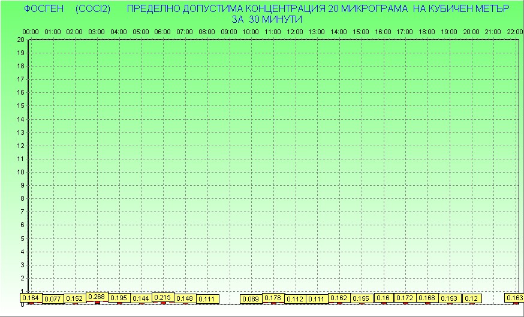Click the y-axis value 15

click(21, 106)
